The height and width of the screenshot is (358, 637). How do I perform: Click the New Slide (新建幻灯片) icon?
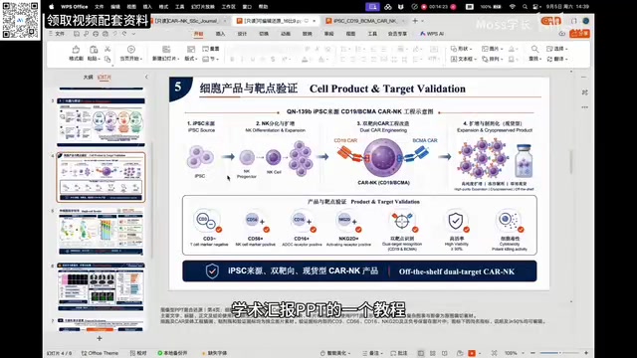tap(166, 50)
